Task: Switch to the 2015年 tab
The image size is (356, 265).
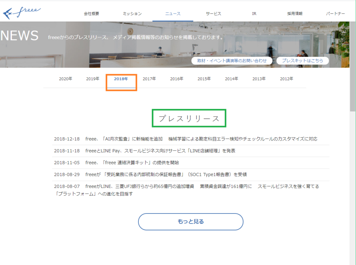Action: click(204, 79)
